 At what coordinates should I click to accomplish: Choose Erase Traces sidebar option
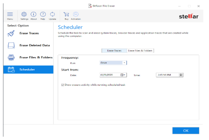tap(29, 33)
